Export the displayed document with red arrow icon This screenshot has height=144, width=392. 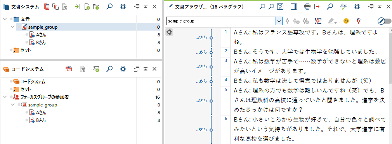pos(317,7)
